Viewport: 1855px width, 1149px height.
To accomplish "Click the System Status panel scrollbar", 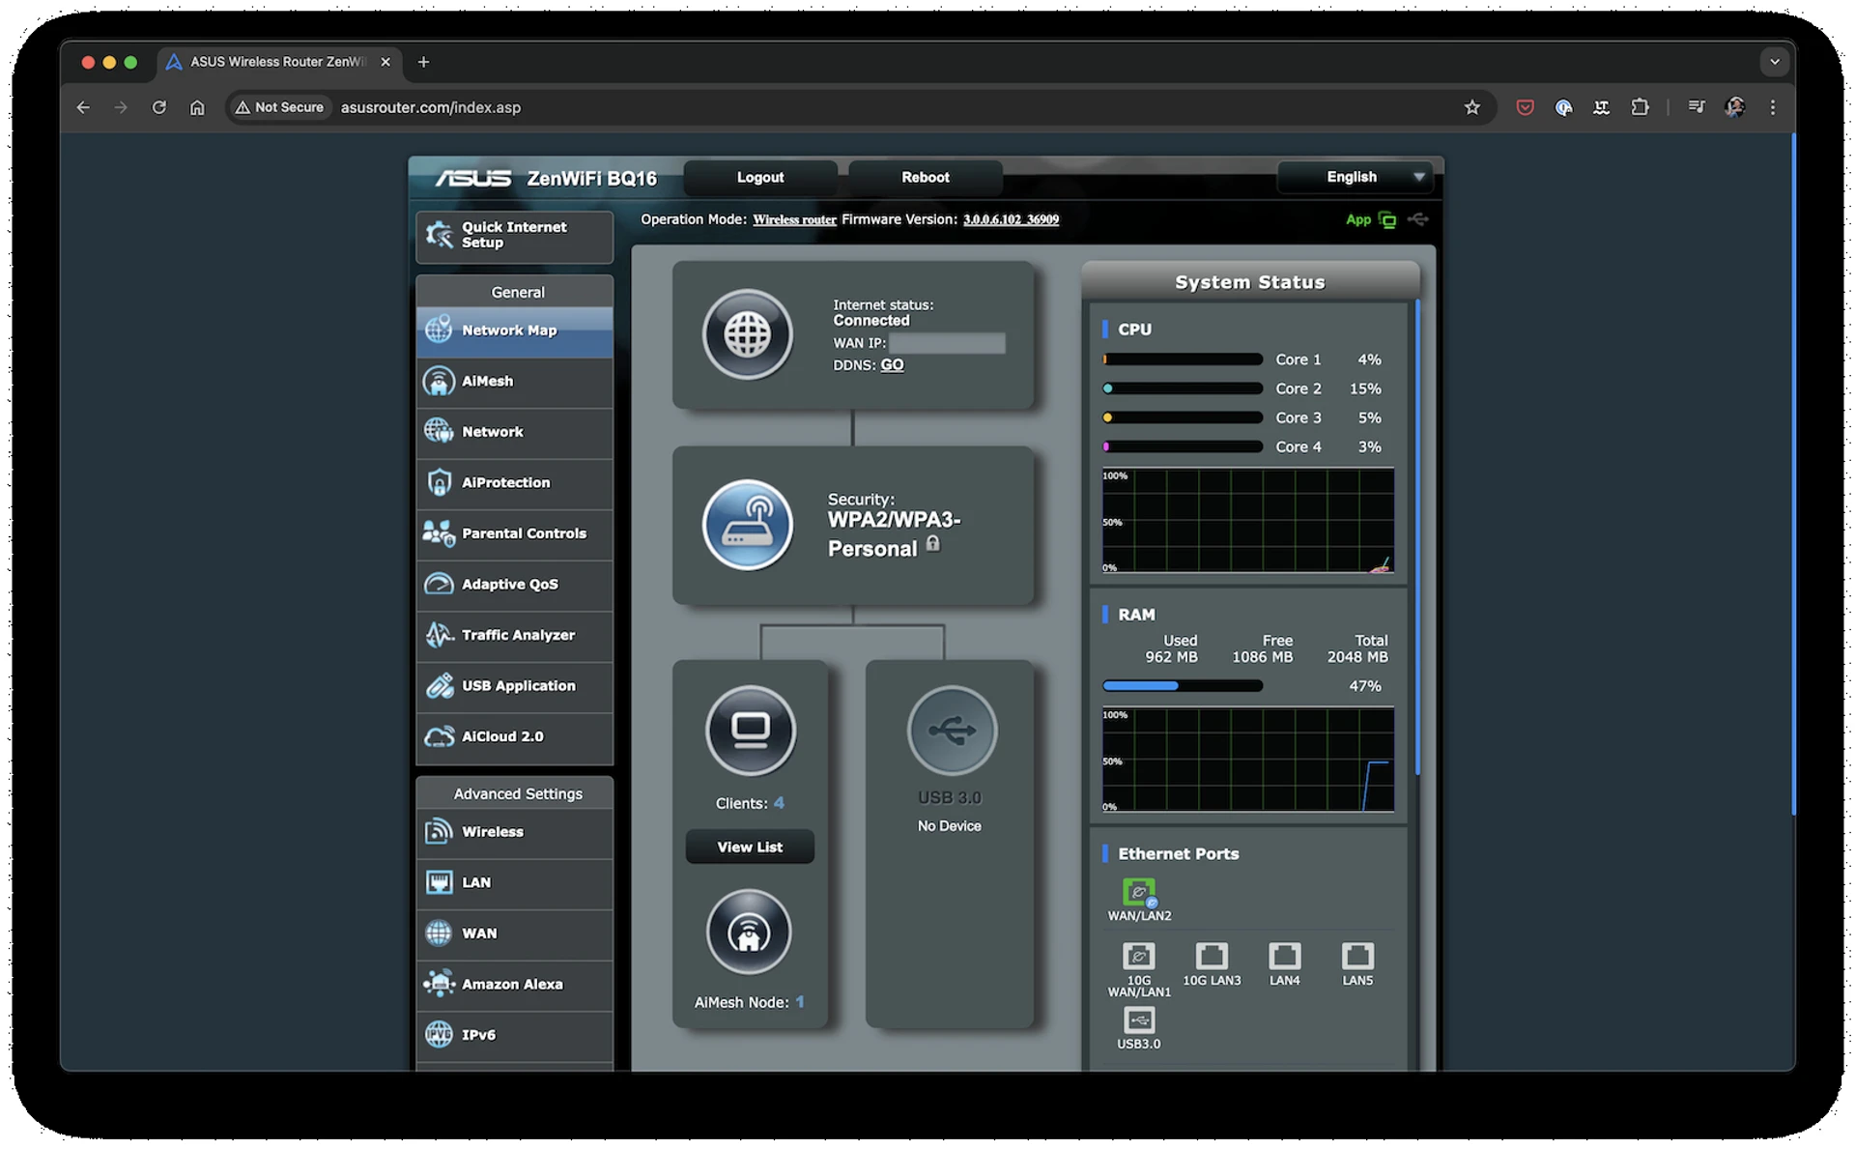I will click(1417, 537).
